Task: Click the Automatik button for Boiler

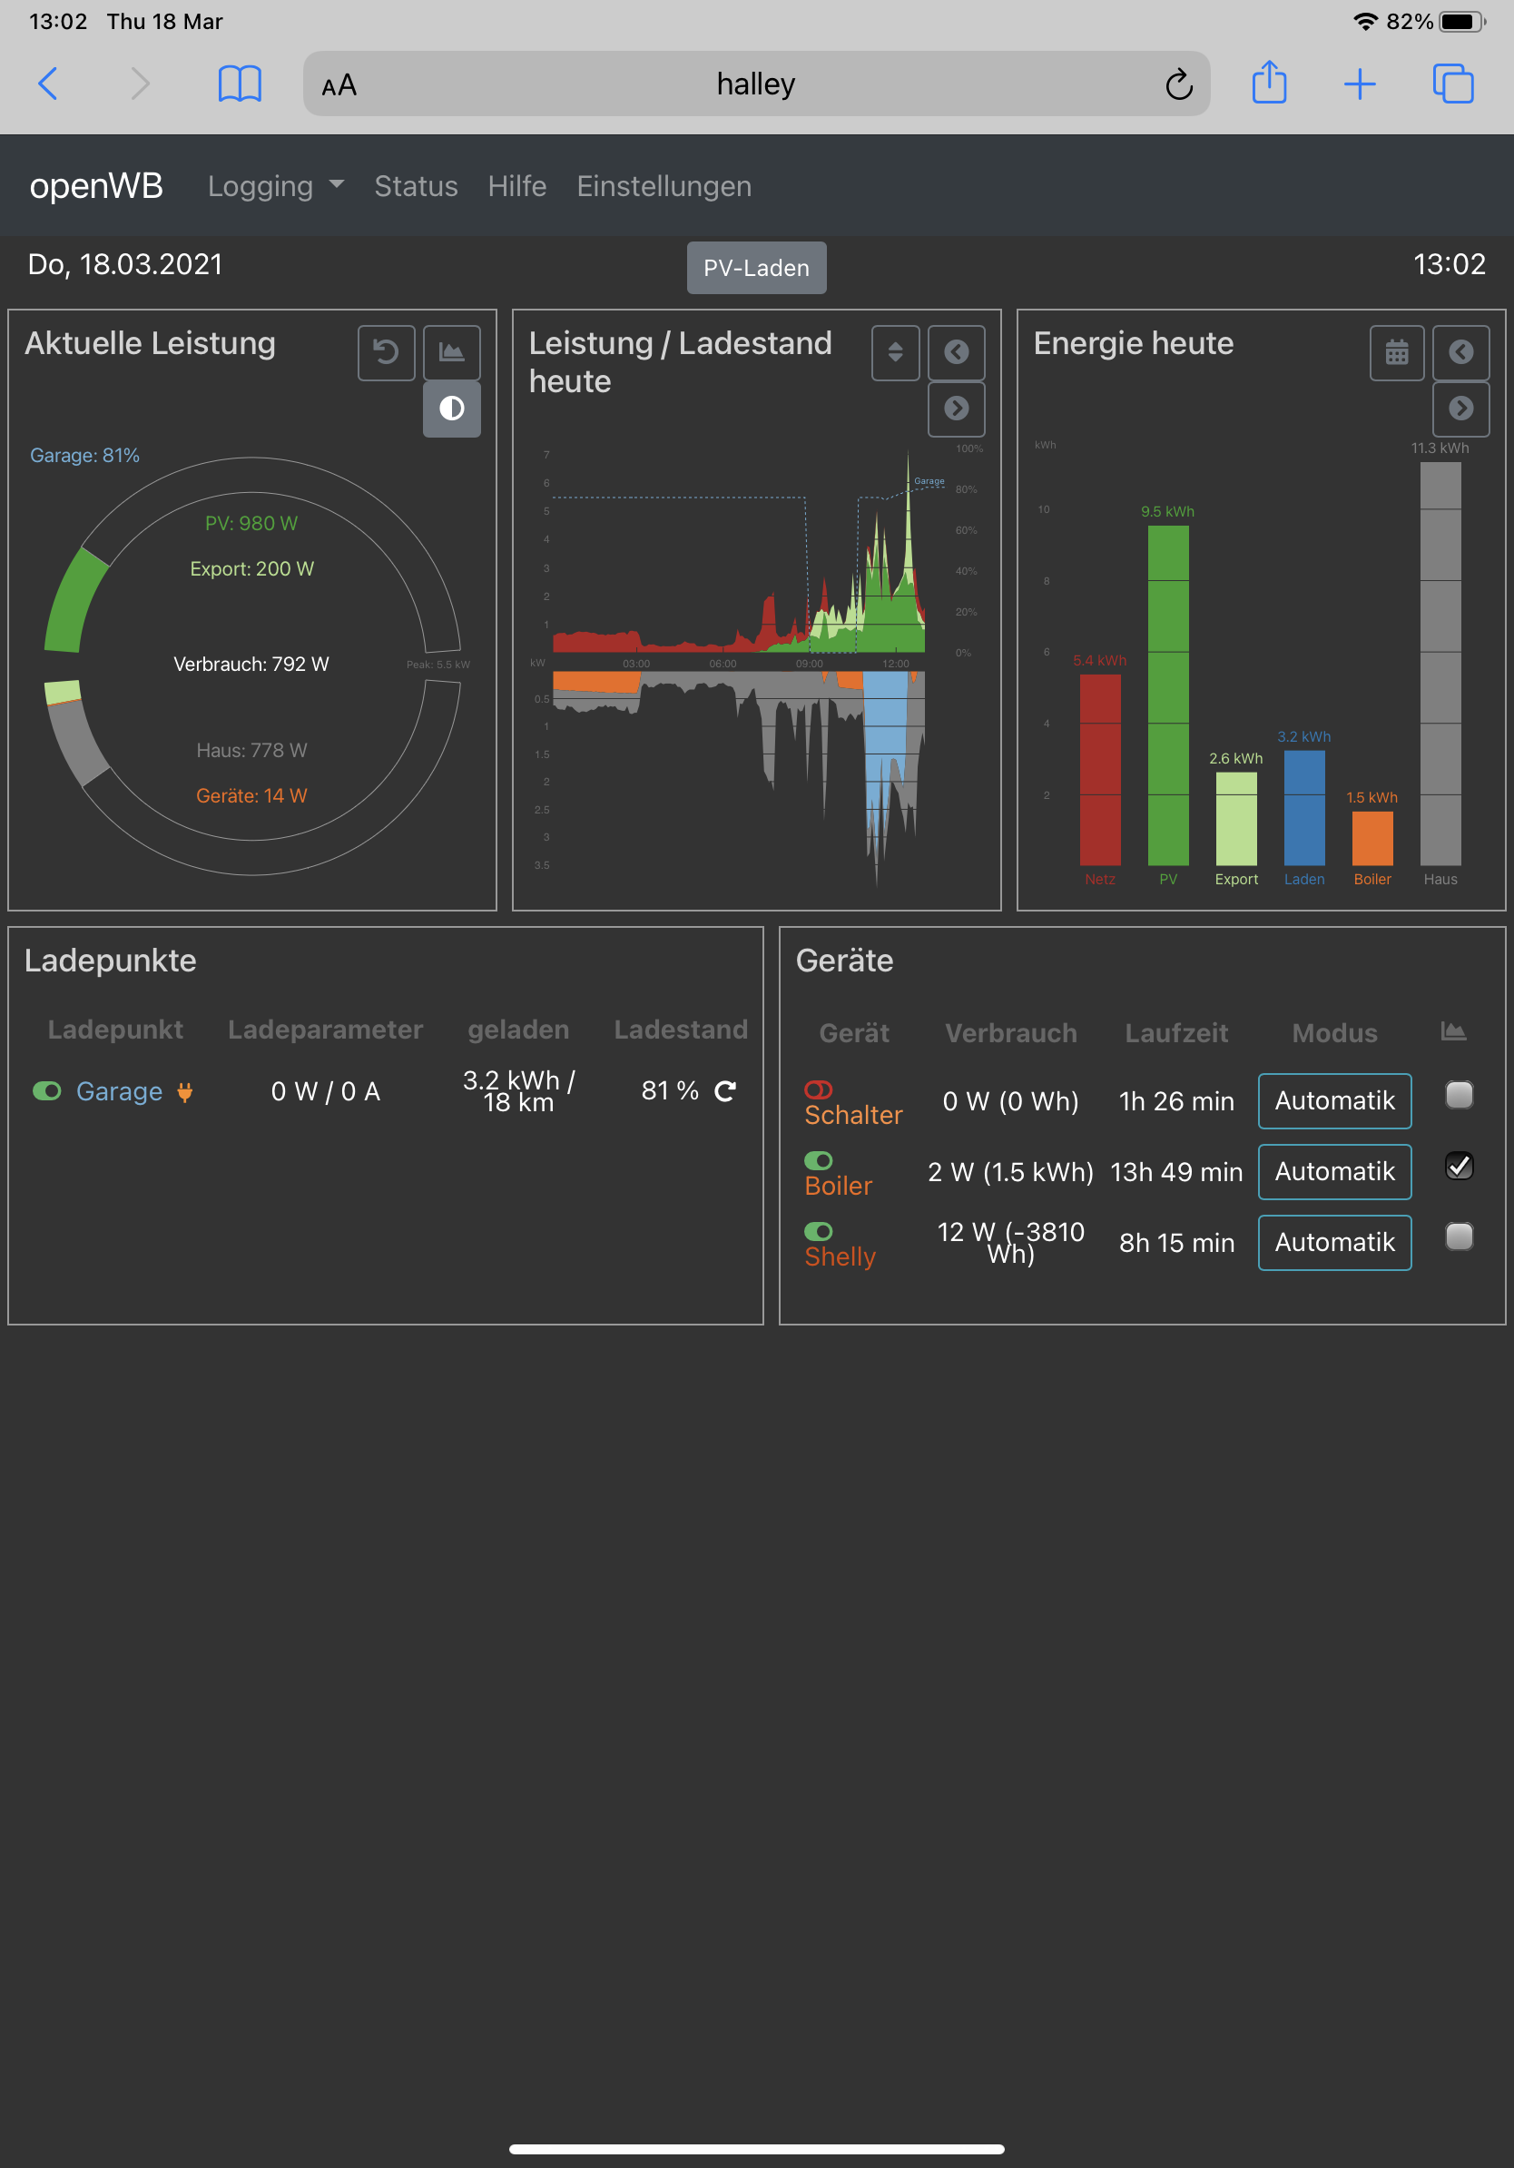Action: (1333, 1171)
